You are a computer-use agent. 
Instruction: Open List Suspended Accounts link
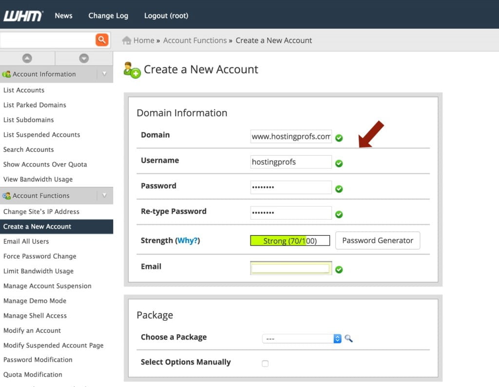pos(42,135)
